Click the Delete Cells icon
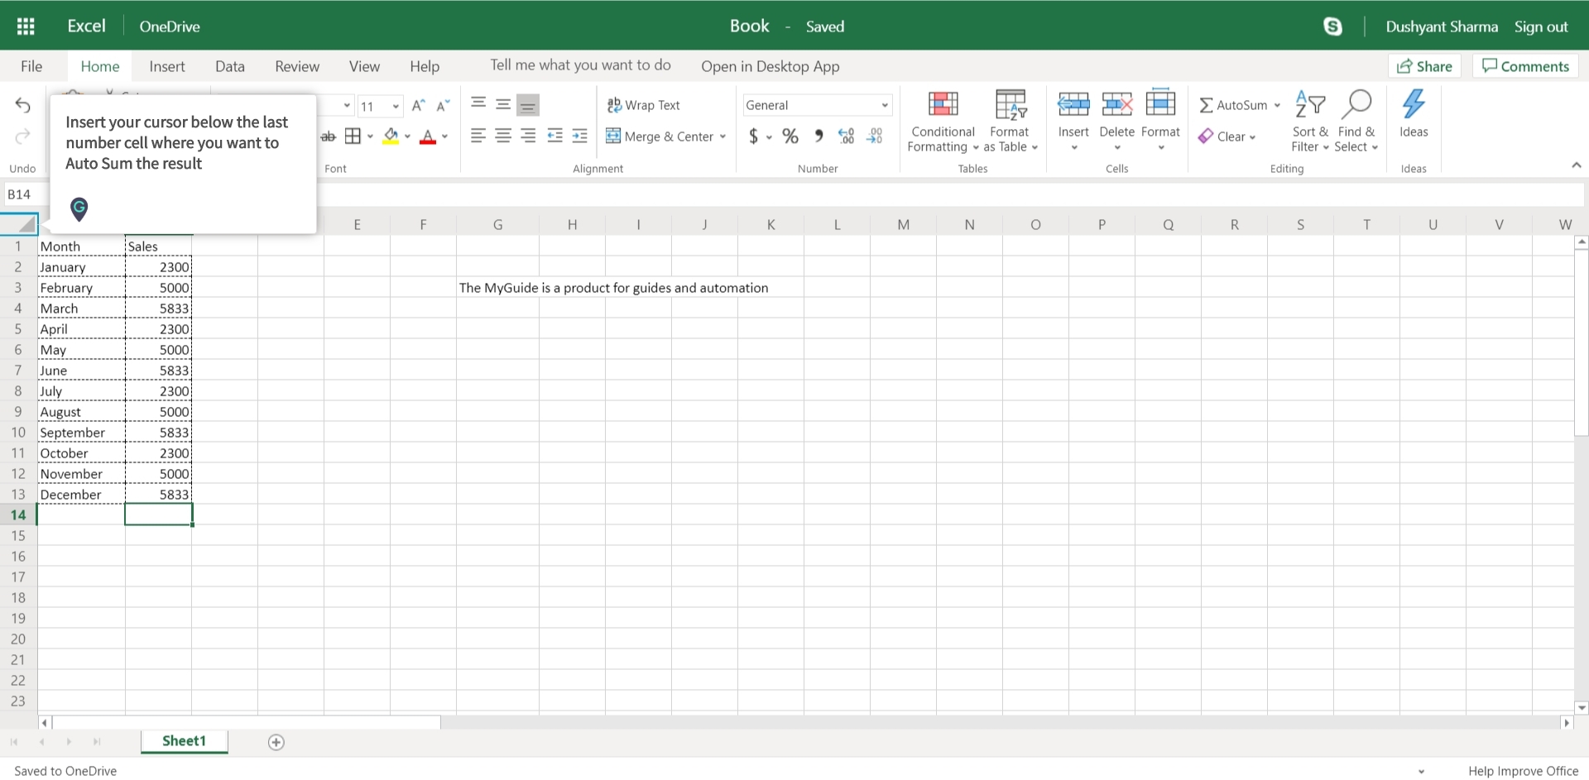This screenshot has height=780, width=1589. click(1116, 105)
